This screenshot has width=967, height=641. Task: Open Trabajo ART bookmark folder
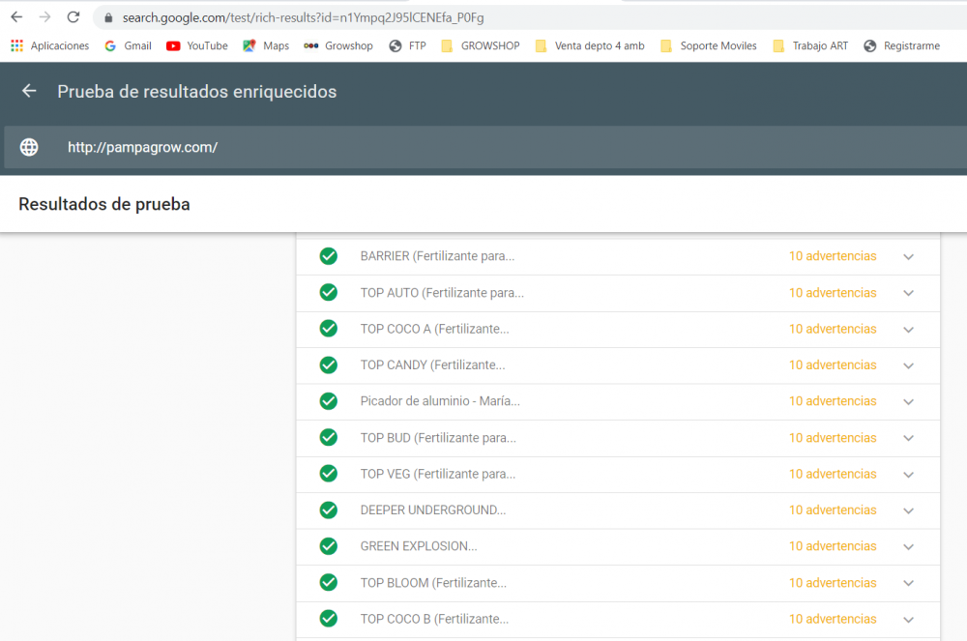[810, 45]
